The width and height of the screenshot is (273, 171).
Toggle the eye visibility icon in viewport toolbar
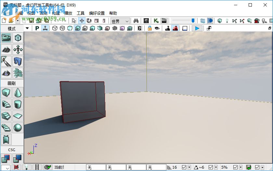(157, 28)
